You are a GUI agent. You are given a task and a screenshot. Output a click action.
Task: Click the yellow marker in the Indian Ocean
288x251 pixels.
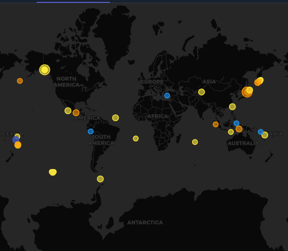point(195,142)
